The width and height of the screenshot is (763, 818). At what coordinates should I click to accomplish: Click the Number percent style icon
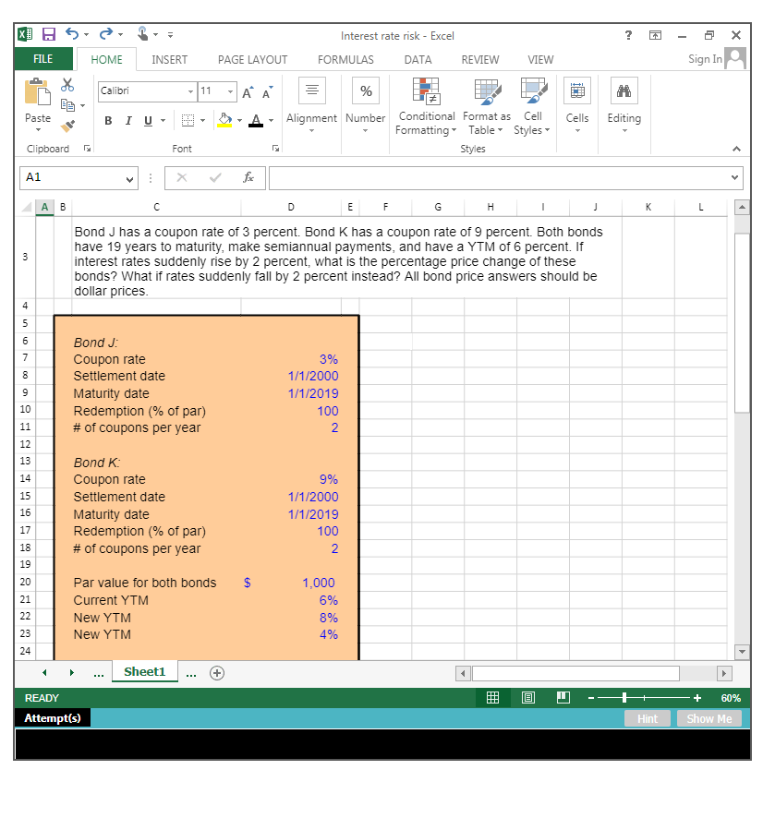(366, 90)
